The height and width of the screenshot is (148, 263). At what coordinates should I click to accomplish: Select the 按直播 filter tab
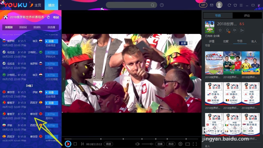[x=51, y=27]
